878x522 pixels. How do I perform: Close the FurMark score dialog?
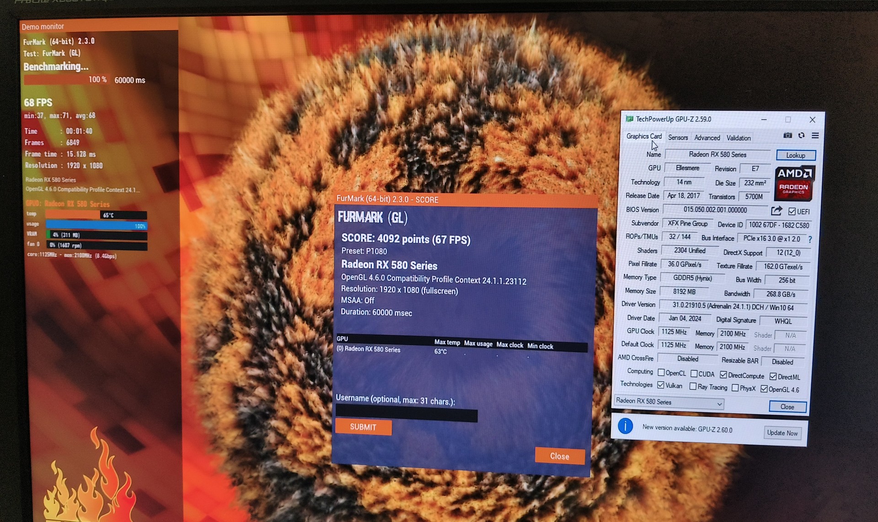pos(559,456)
